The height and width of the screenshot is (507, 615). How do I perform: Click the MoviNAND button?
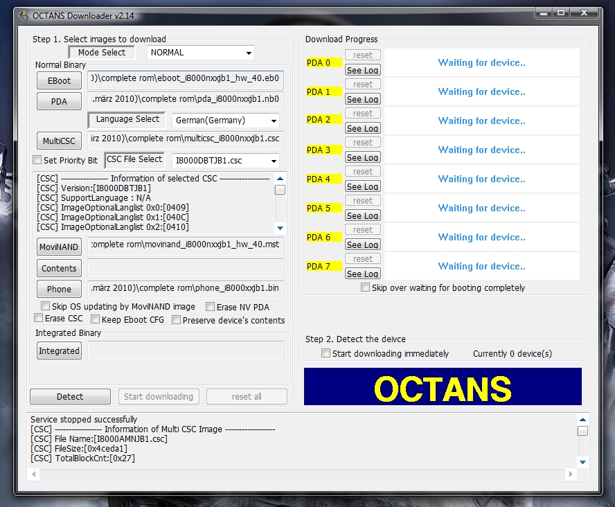(x=60, y=247)
